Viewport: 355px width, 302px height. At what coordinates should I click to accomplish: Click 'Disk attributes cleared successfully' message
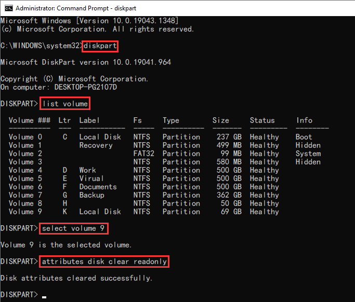pos(76,278)
